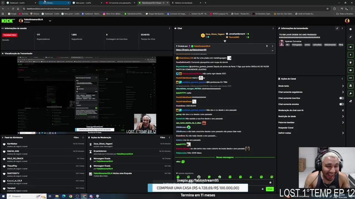Bookmark this page with the star icon
This screenshot has height=199, width=355.
tap(328, 9)
